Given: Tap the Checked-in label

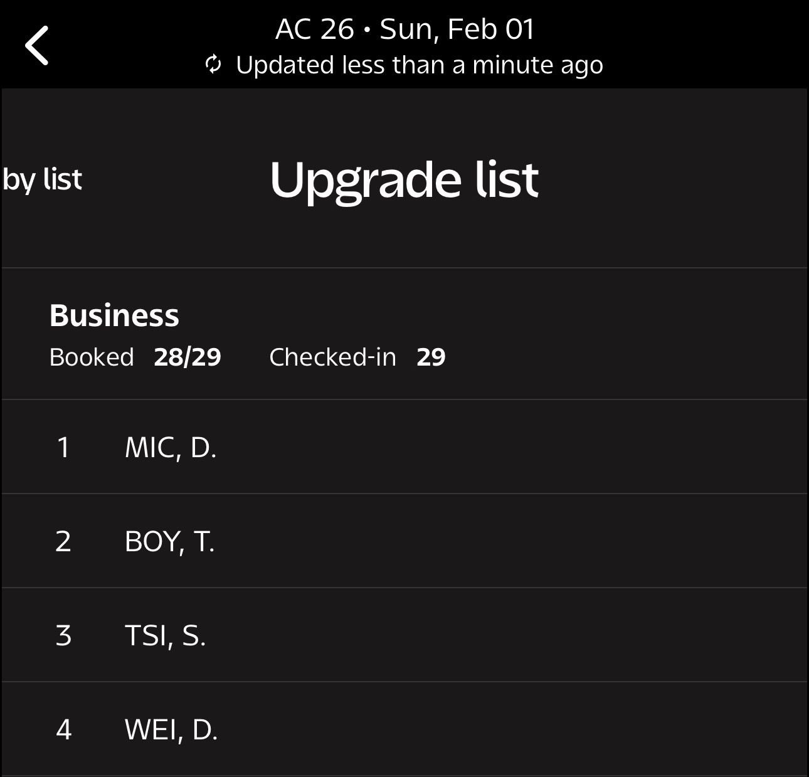Looking at the screenshot, I should coord(332,357).
